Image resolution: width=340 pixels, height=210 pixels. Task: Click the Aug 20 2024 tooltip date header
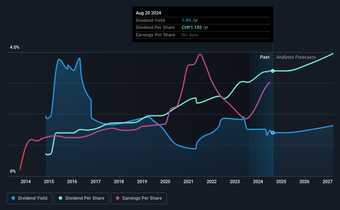click(x=149, y=13)
